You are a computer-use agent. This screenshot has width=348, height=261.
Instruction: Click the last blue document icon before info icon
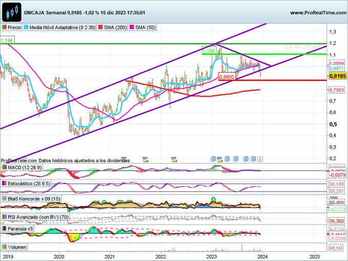point(253,159)
